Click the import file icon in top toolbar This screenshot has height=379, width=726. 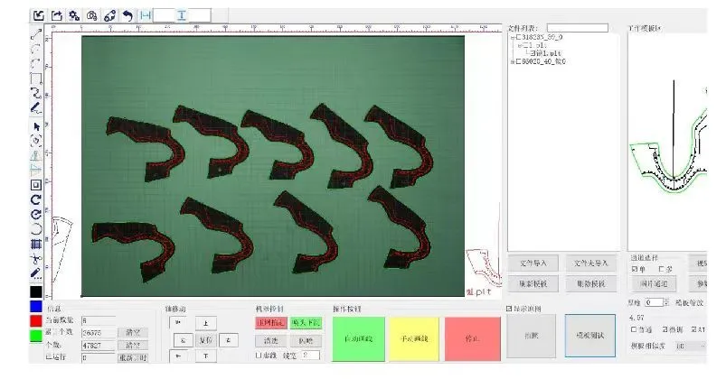coord(39,15)
